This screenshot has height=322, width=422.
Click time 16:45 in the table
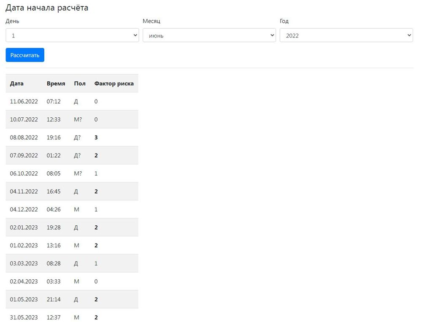click(54, 192)
